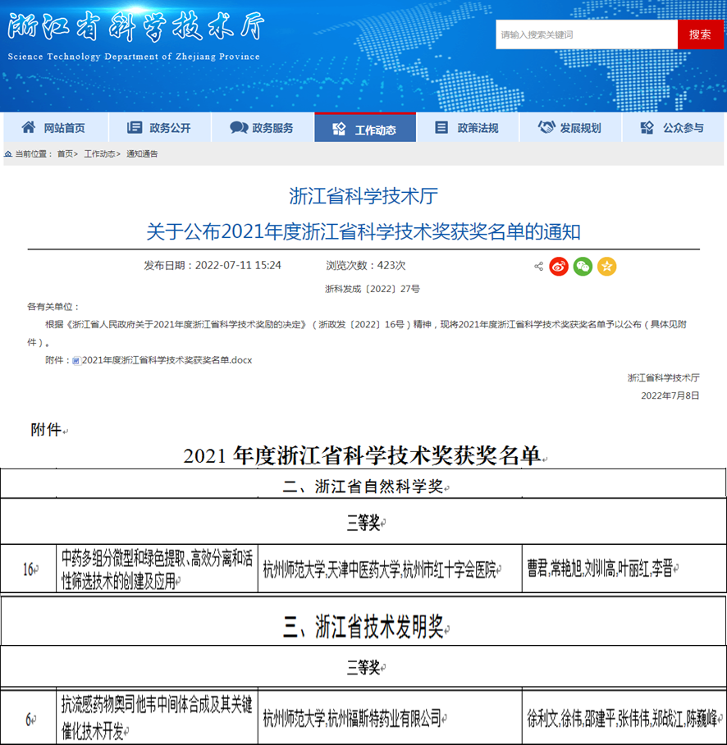727x745 pixels.
Task: Select the 工作动态 navigation tab
Action: 365,129
